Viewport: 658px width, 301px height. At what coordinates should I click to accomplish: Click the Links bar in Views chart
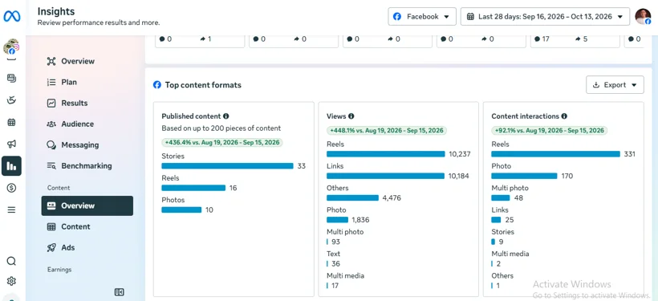pos(385,176)
